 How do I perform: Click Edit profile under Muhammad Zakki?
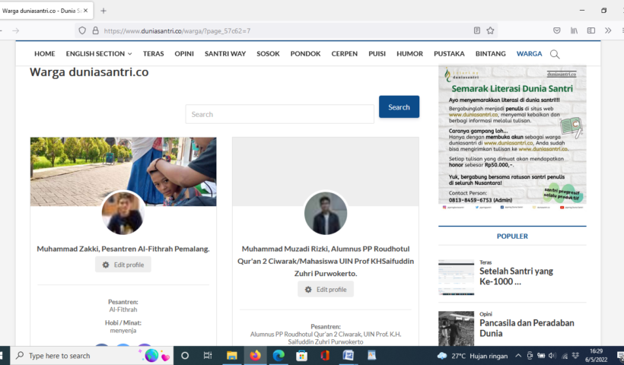click(123, 265)
